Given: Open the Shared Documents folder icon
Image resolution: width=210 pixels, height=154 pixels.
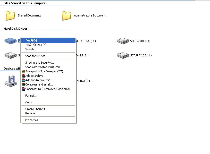Looking at the screenshot, I should 10,16.
